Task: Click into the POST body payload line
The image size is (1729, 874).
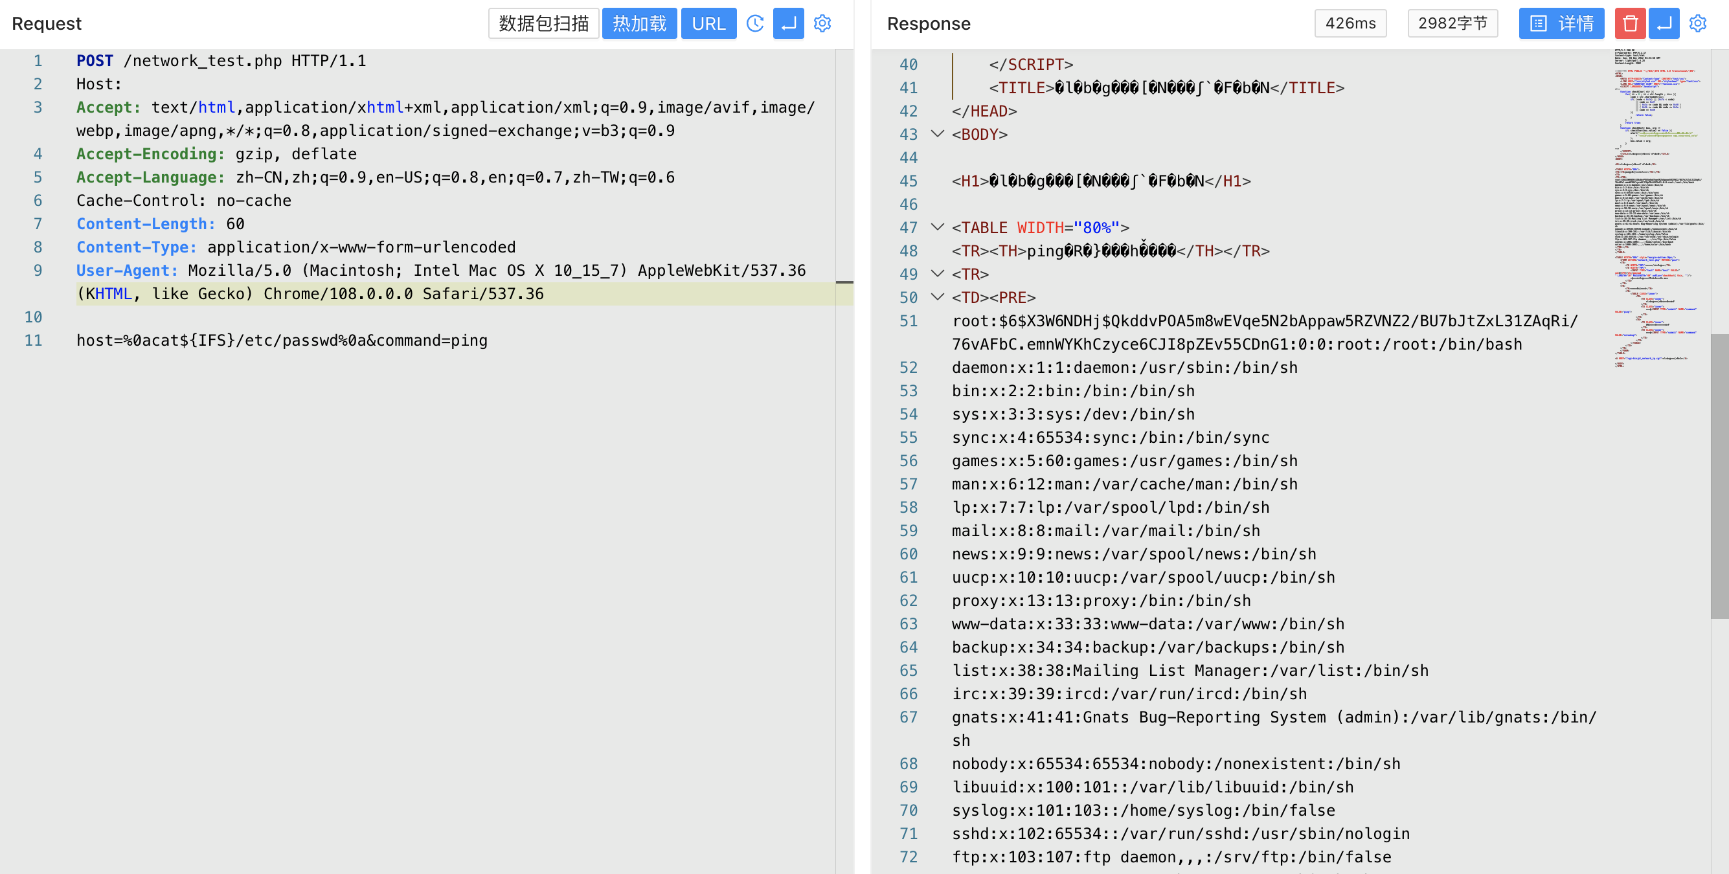Action: click(282, 341)
